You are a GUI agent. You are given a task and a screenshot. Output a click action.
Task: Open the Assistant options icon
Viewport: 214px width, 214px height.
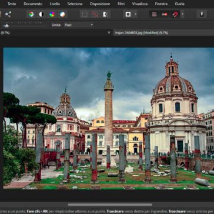point(202,14)
